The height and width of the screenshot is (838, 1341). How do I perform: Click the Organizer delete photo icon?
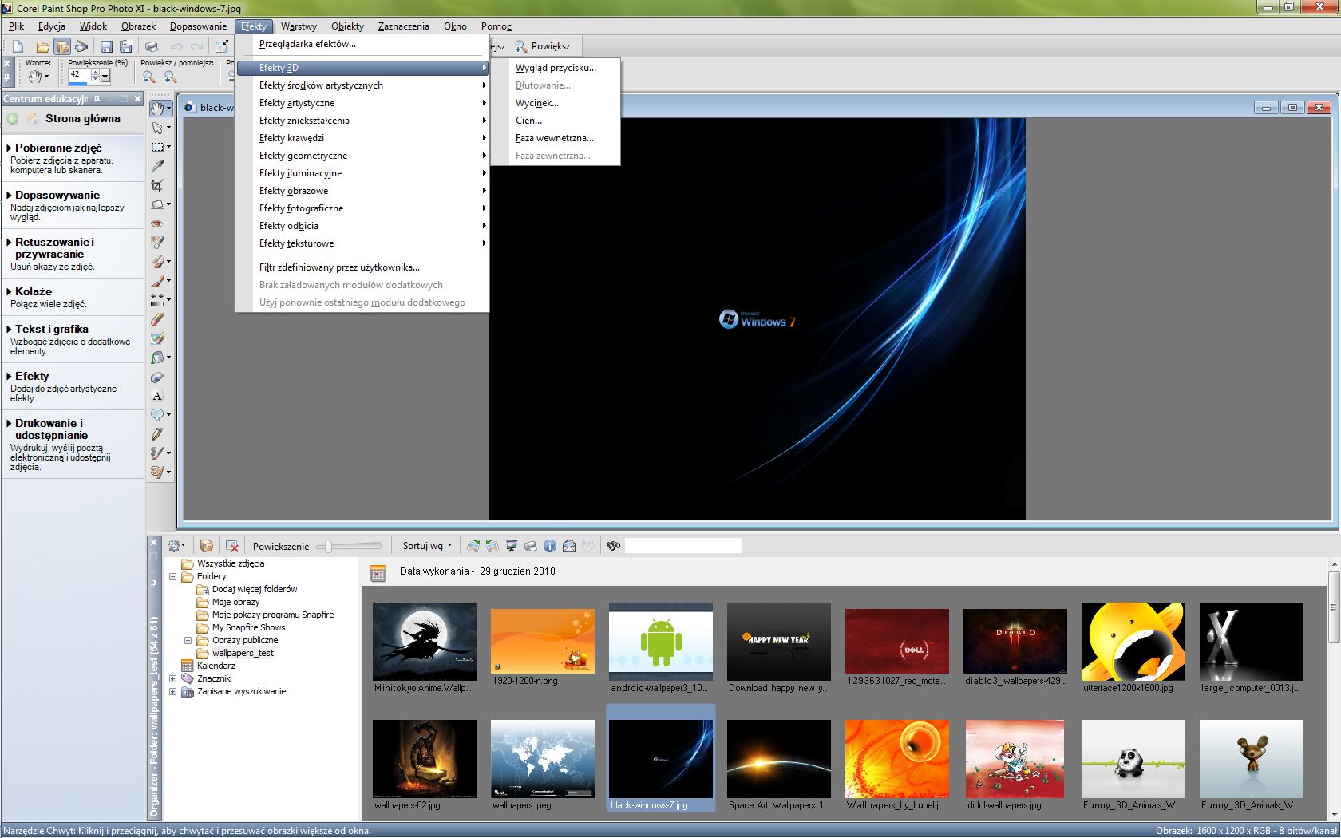coord(232,546)
